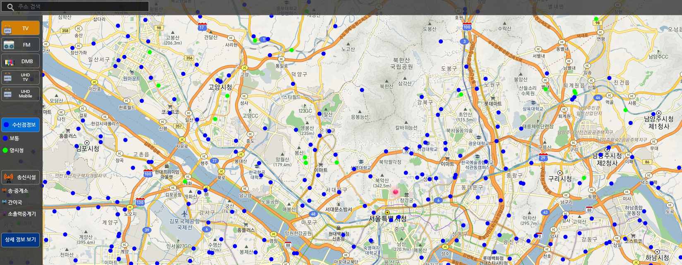Image resolution: width=682 pixels, height=265 pixels.
Task: Click the route 43 shield near 아차산
Action: [545, 212]
